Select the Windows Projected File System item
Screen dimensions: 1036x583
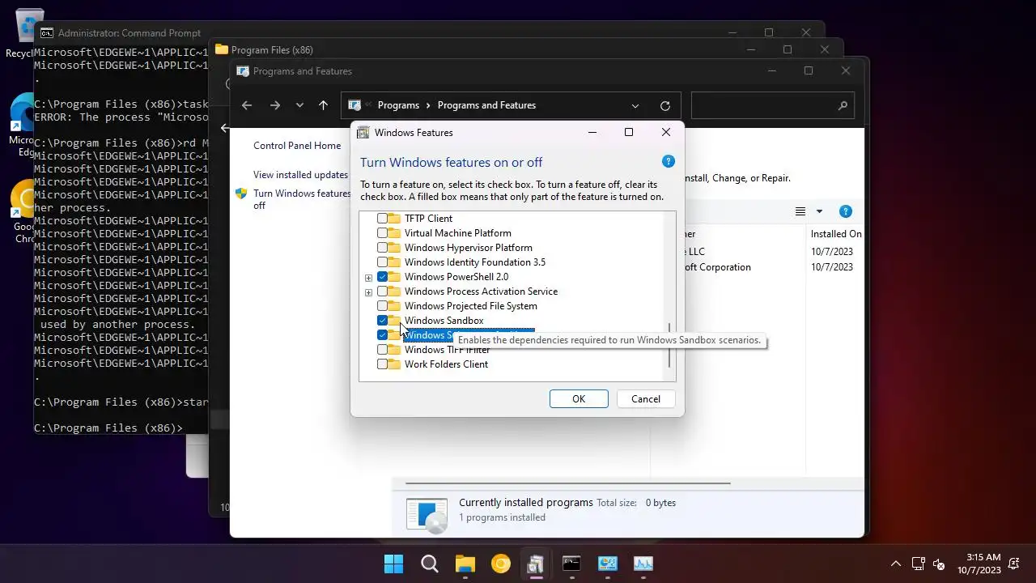tap(470, 306)
